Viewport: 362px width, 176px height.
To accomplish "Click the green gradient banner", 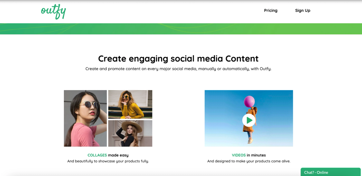I will pos(181,29).
